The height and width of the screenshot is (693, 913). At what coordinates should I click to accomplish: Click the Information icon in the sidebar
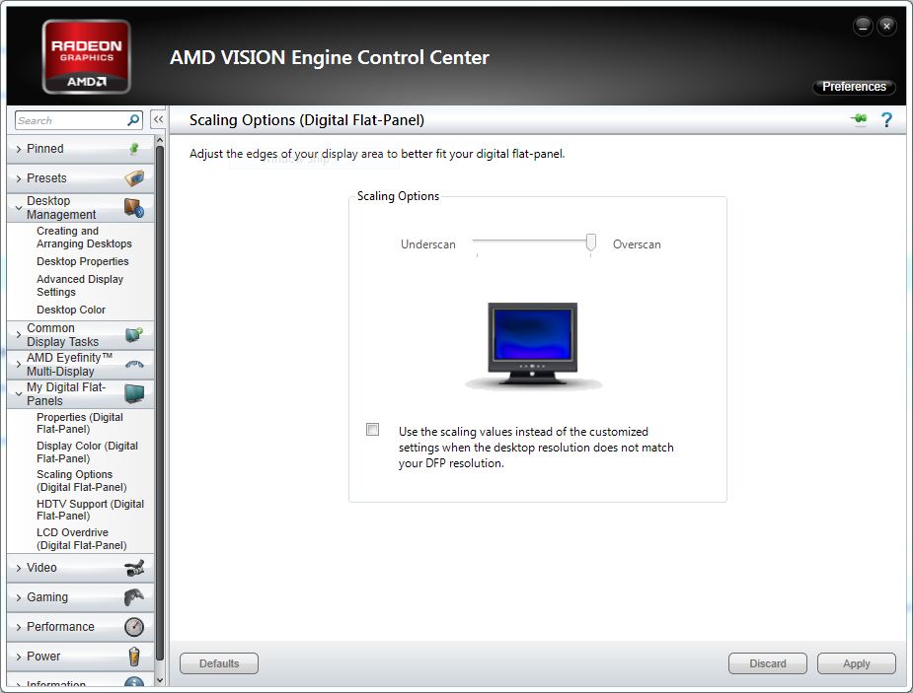tap(134, 681)
